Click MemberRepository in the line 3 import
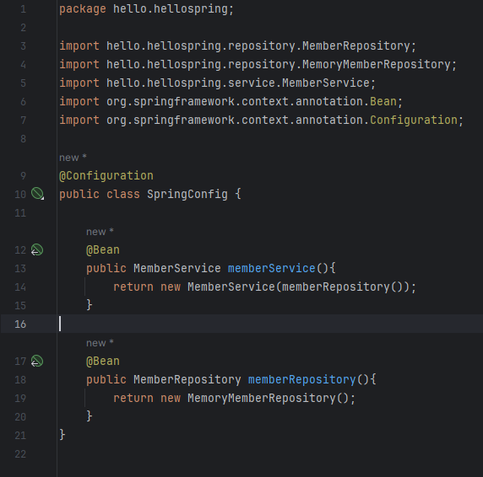Viewport: 483px width, 477px height. [x=356, y=46]
